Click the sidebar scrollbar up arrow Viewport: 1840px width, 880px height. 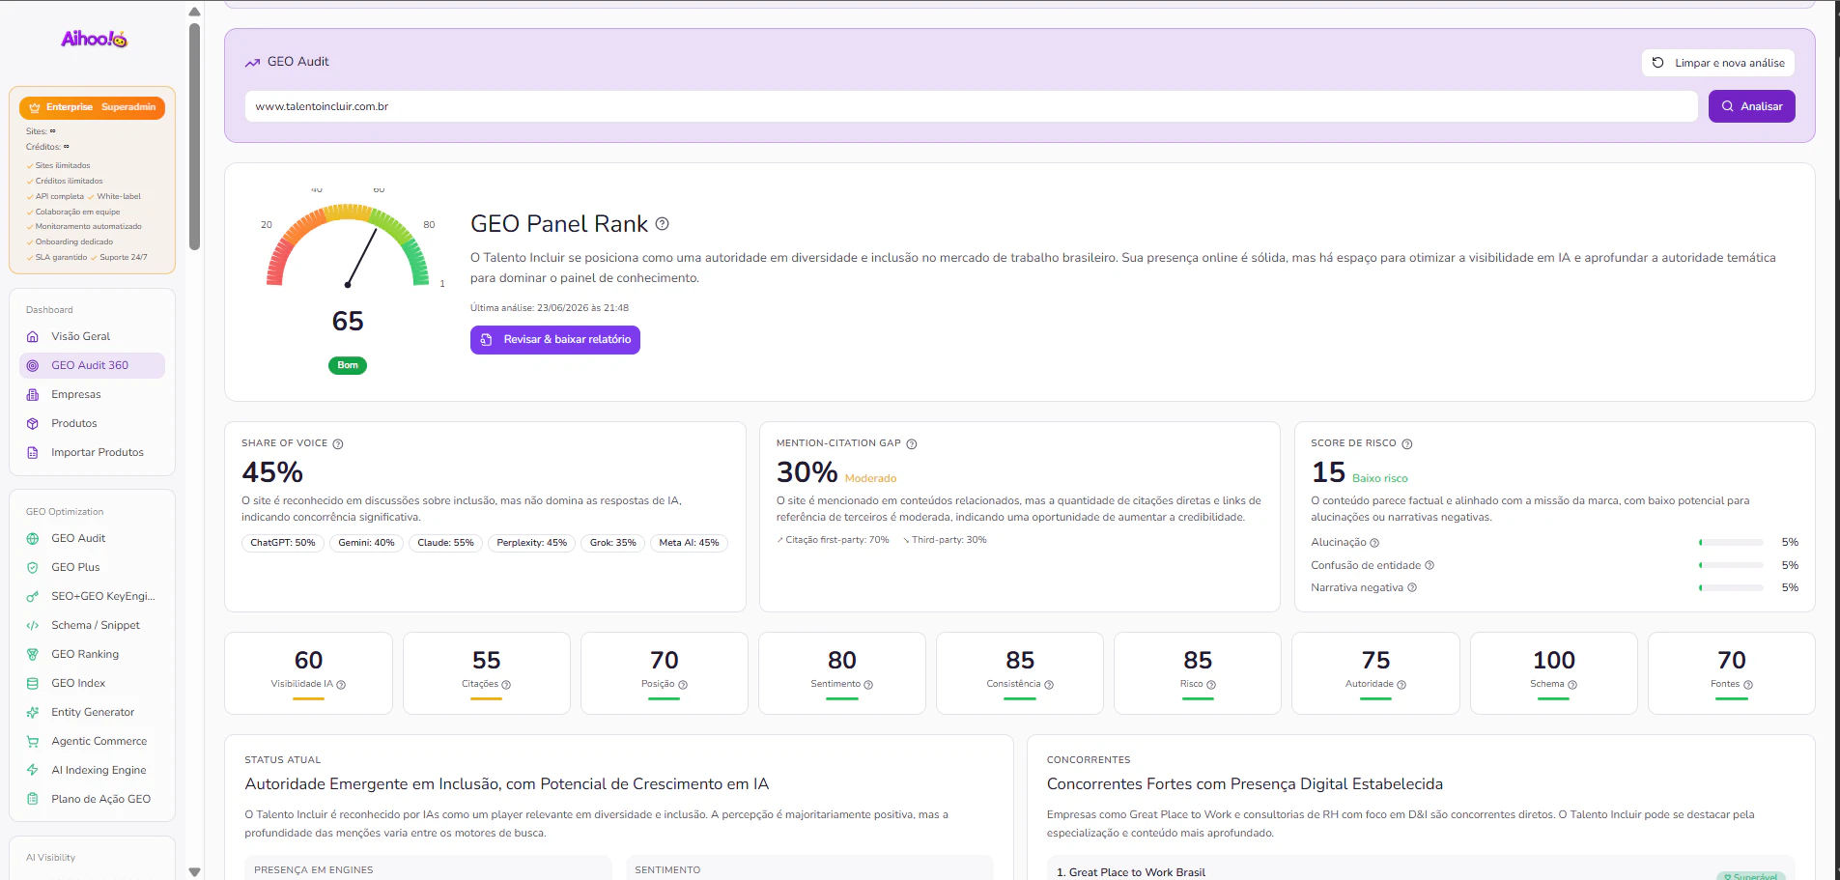[x=194, y=12]
